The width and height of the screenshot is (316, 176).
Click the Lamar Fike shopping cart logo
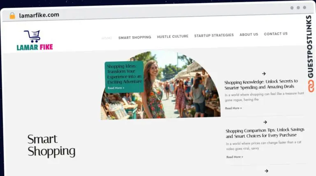[34, 40]
